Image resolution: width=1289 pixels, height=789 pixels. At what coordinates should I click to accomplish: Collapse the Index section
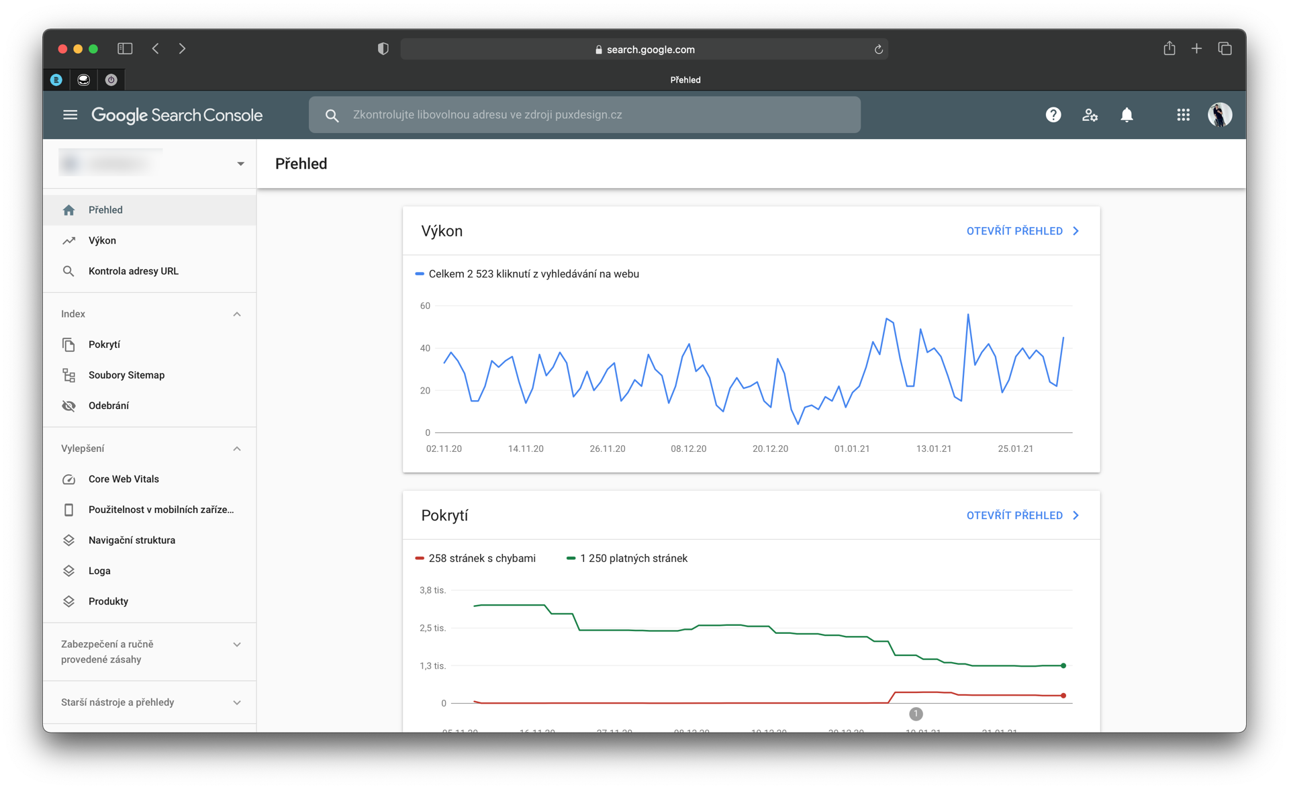pos(236,314)
